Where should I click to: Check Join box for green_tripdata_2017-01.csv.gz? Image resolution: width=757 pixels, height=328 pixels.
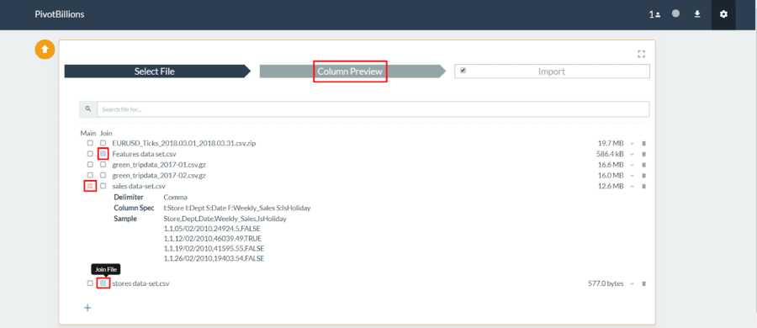pyautogui.click(x=103, y=164)
